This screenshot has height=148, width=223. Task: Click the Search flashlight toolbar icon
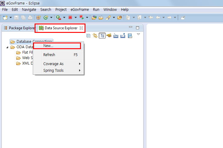[108, 17]
